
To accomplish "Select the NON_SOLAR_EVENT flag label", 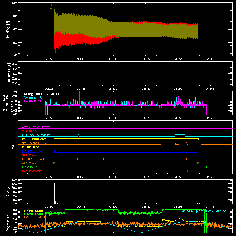I will coord(36,135).
